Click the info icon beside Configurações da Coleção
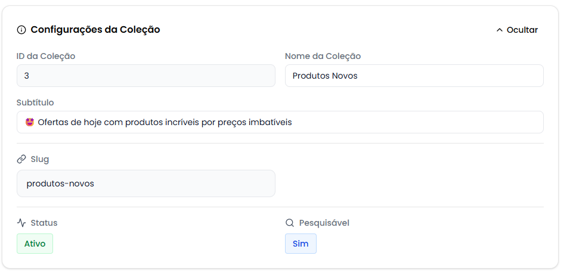 (x=21, y=30)
